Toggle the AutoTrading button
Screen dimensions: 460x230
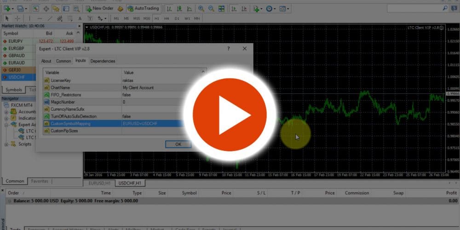(x=144, y=8)
